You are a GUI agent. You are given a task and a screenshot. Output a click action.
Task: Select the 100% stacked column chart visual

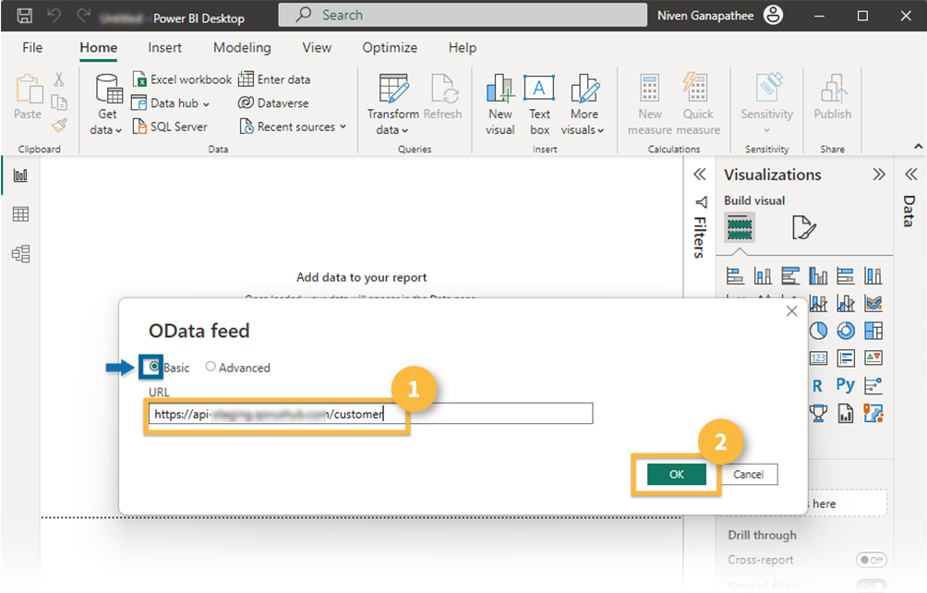pos(873,275)
